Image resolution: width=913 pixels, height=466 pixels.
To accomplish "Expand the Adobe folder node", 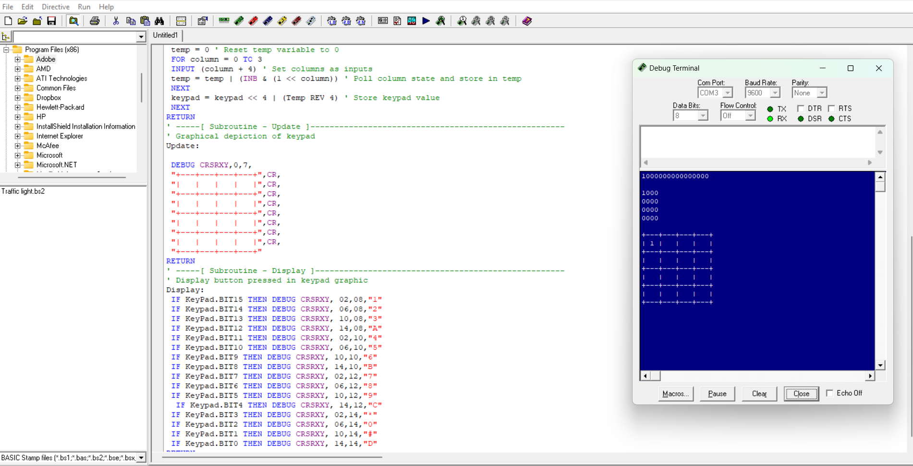I will click(17, 59).
